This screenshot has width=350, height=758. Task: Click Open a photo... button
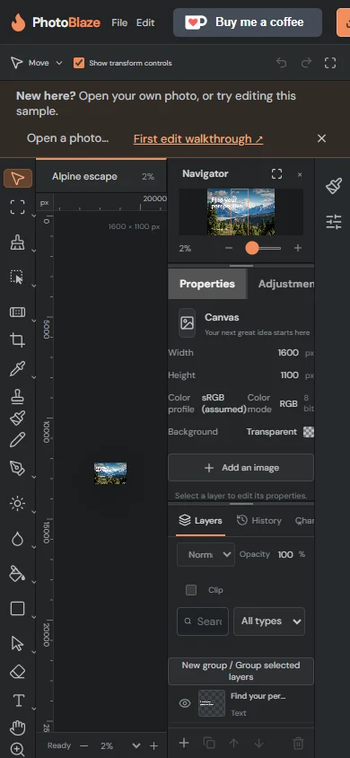67,138
